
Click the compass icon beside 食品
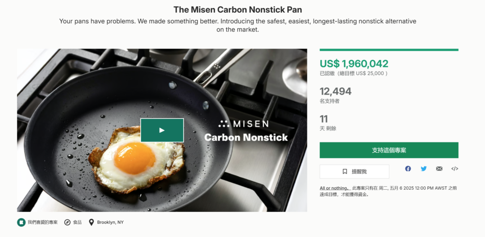67,222
